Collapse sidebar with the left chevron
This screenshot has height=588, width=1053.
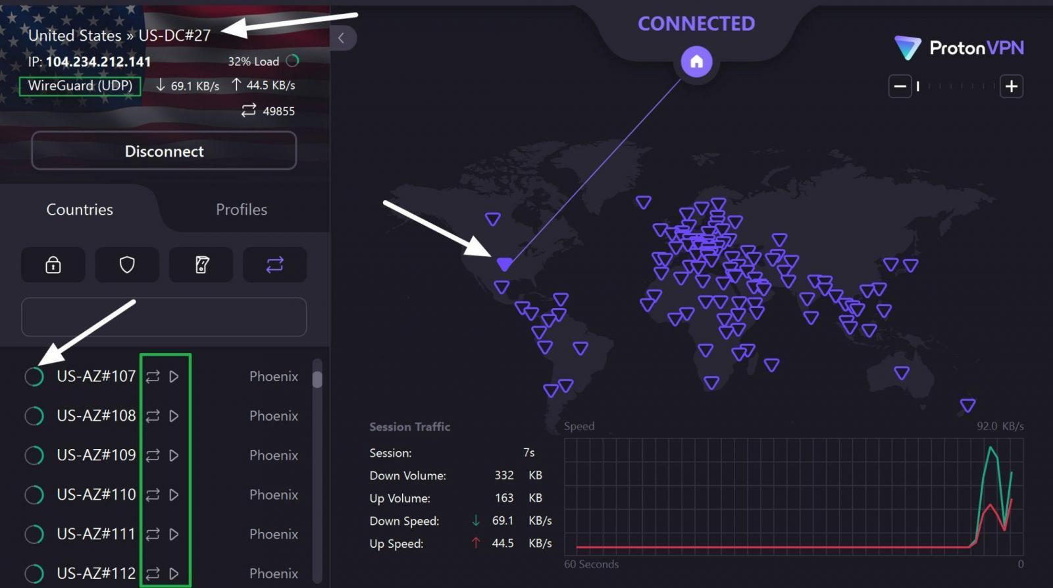342,38
